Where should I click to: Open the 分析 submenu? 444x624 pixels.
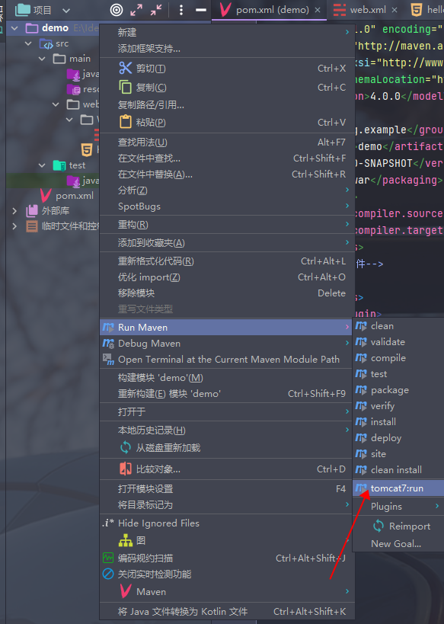[227, 190]
